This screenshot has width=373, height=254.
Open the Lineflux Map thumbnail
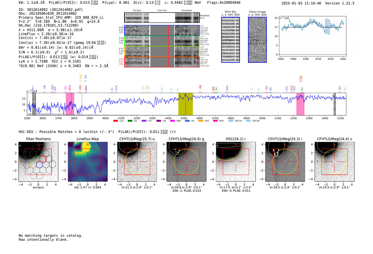88,162
